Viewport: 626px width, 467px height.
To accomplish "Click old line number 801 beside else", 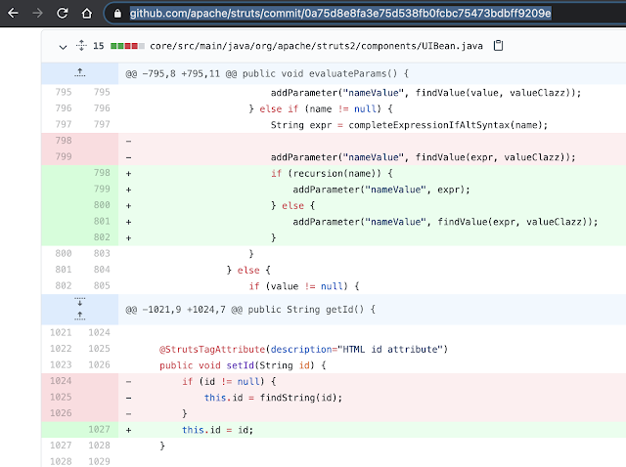I will (x=63, y=270).
